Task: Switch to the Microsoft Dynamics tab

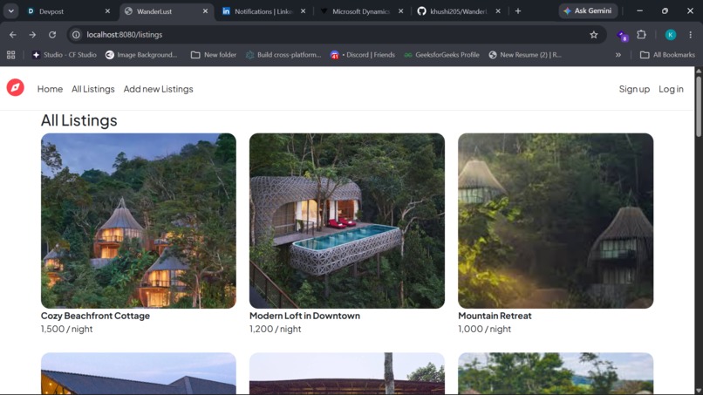Action: [362, 11]
